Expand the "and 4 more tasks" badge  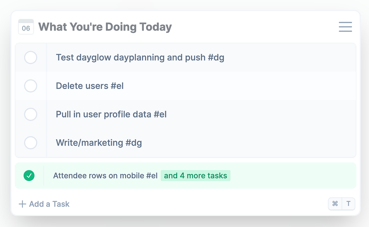coord(196,176)
